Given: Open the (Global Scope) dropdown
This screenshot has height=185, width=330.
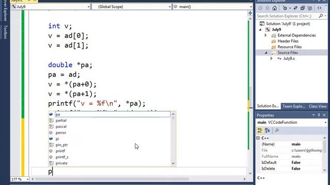Looking at the screenshot, I should 170,7.
